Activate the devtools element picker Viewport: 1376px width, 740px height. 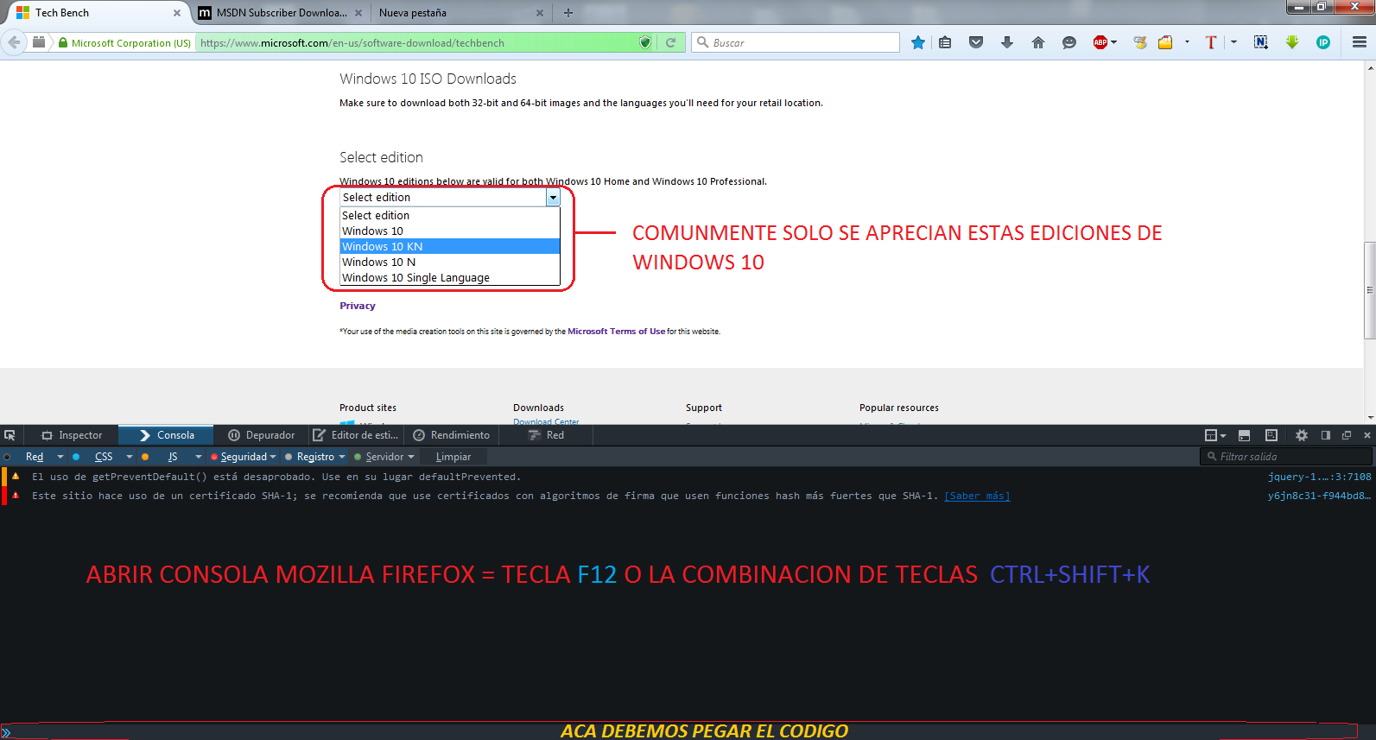(x=10, y=435)
